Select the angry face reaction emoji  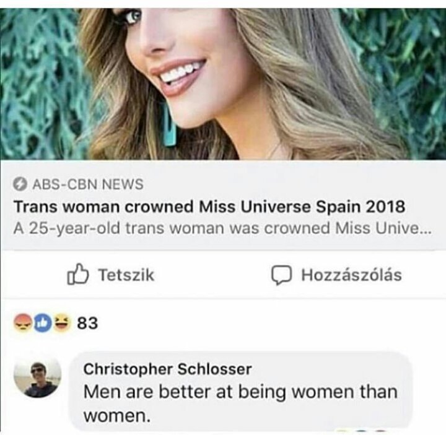(x=23, y=323)
